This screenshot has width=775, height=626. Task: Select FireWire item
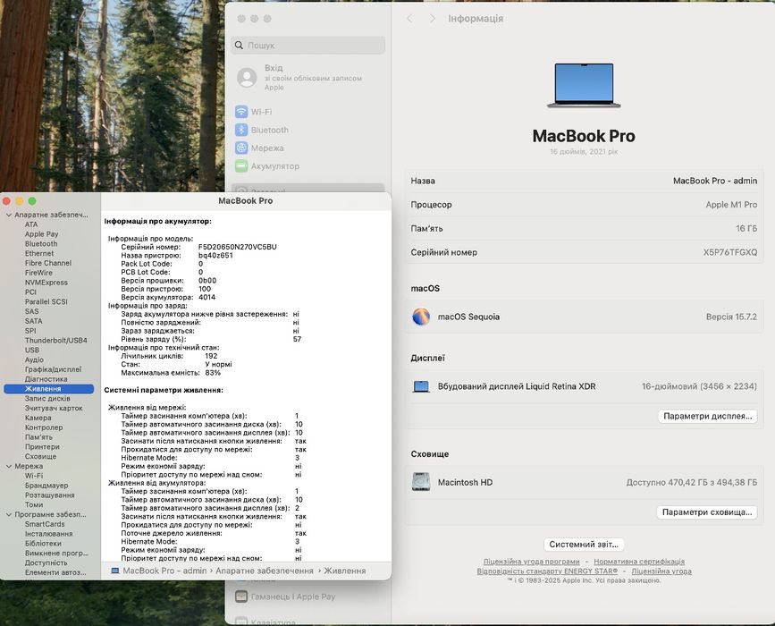coord(38,273)
